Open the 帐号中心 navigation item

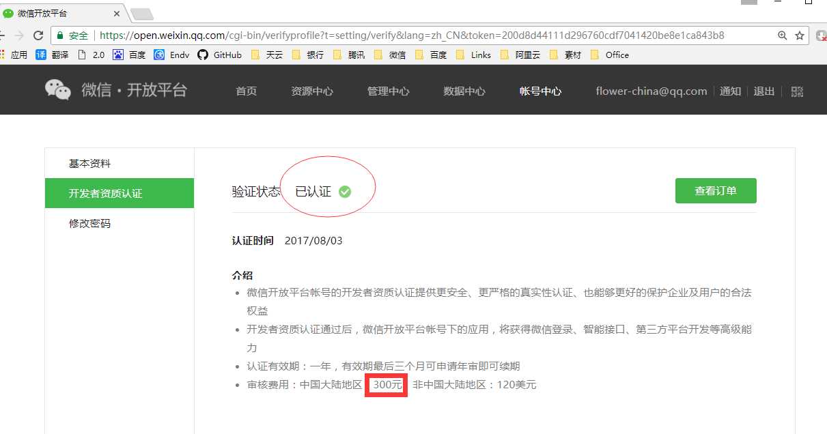point(541,91)
